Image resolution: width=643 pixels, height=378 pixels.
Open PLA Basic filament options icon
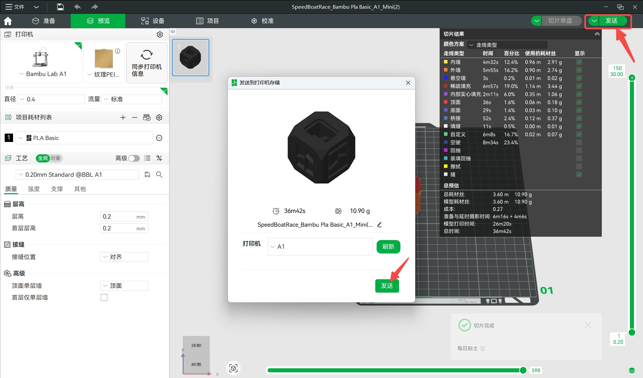click(159, 138)
